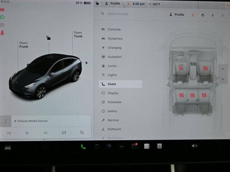Play media
230x172 pixels.
pyautogui.click(x=27, y=133)
